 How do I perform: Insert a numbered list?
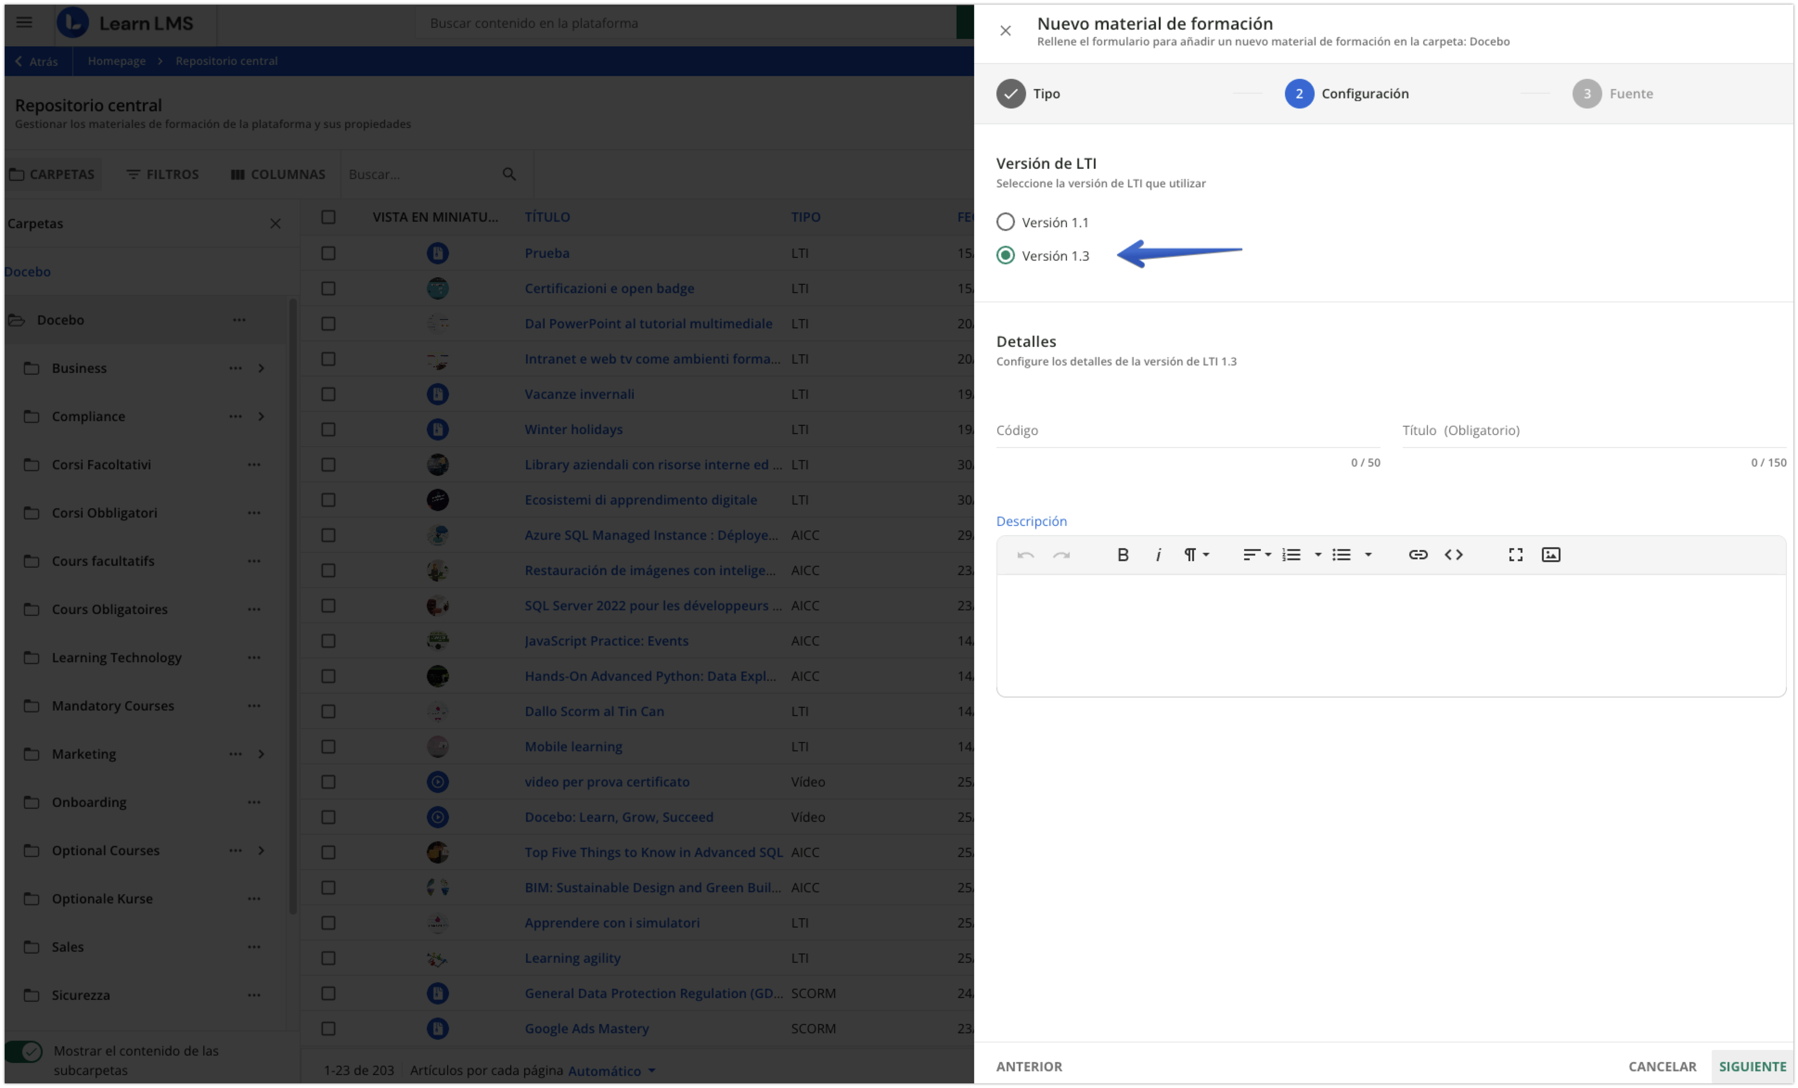(1291, 555)
